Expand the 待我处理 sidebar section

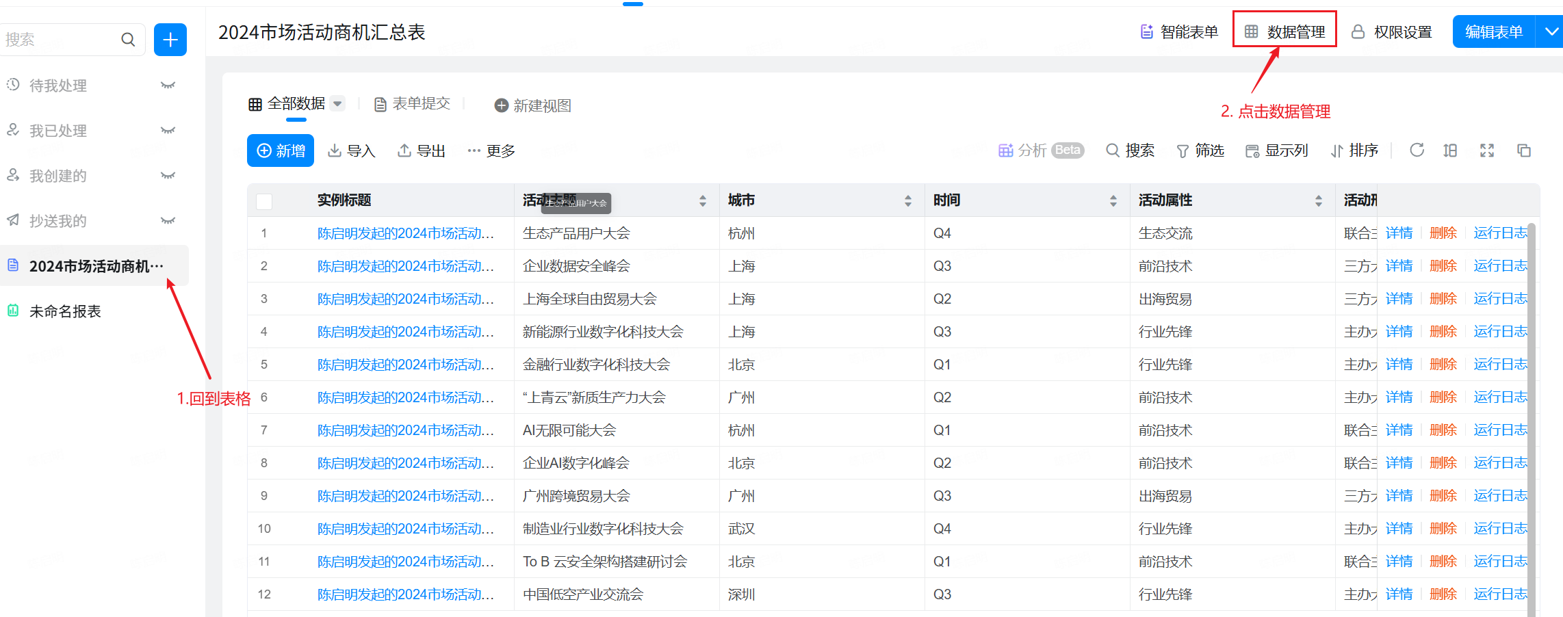click(168, 86)
